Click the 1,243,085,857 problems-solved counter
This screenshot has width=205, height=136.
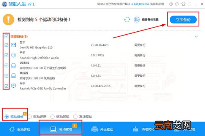coord(140,4)
